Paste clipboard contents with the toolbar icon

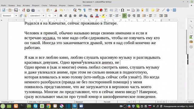click(48, 10)
